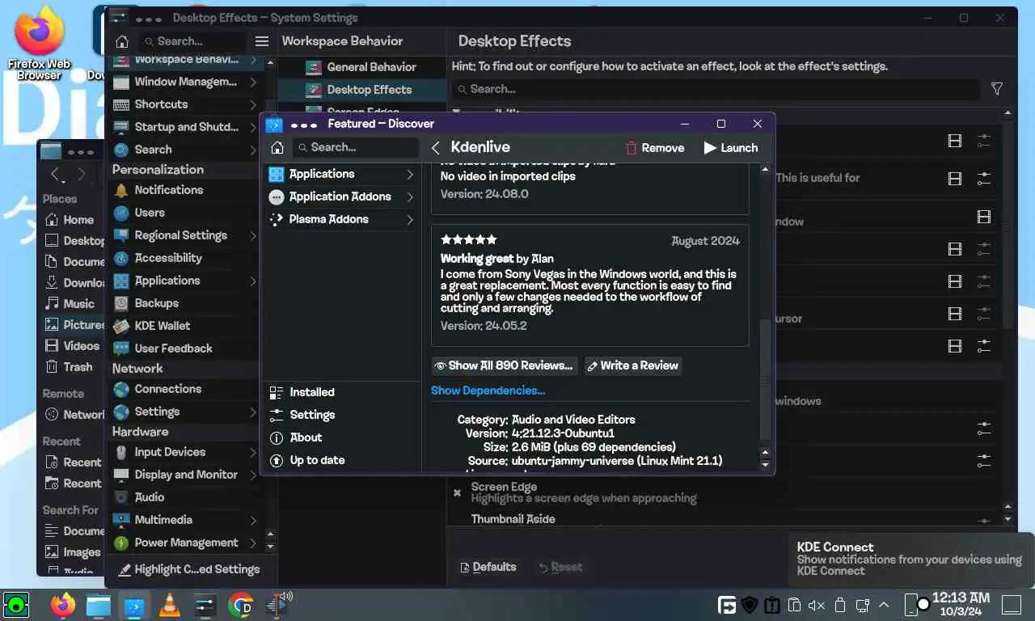Go back in the file manager window

[x=55, y=174]
